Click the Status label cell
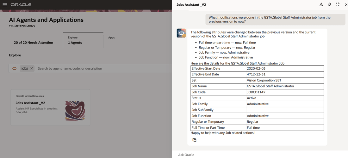 pos(218,98)
